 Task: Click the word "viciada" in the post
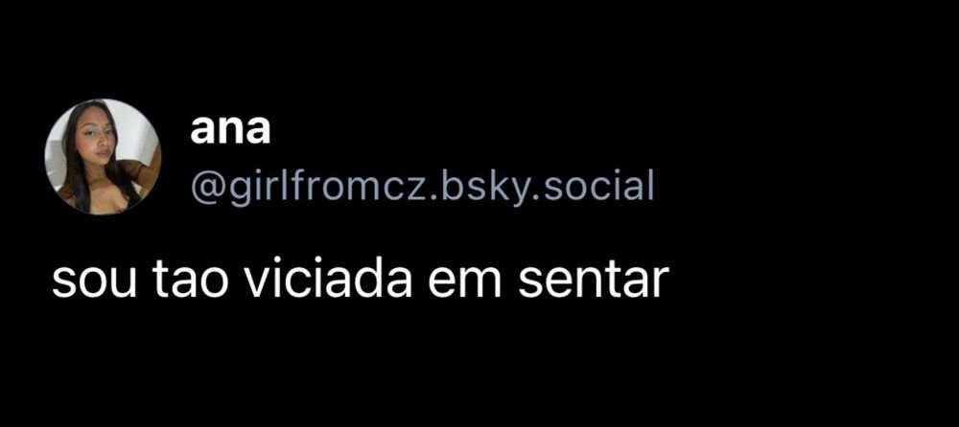click(x=328, y=281)
